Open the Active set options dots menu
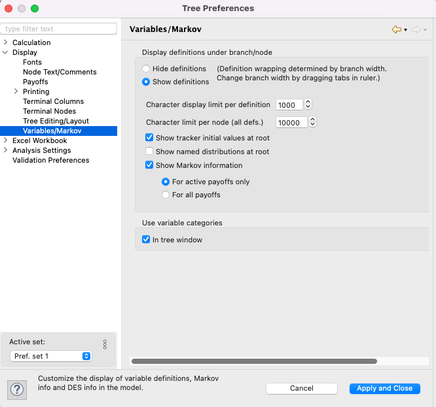436x407 pixels. pos(105,344)
